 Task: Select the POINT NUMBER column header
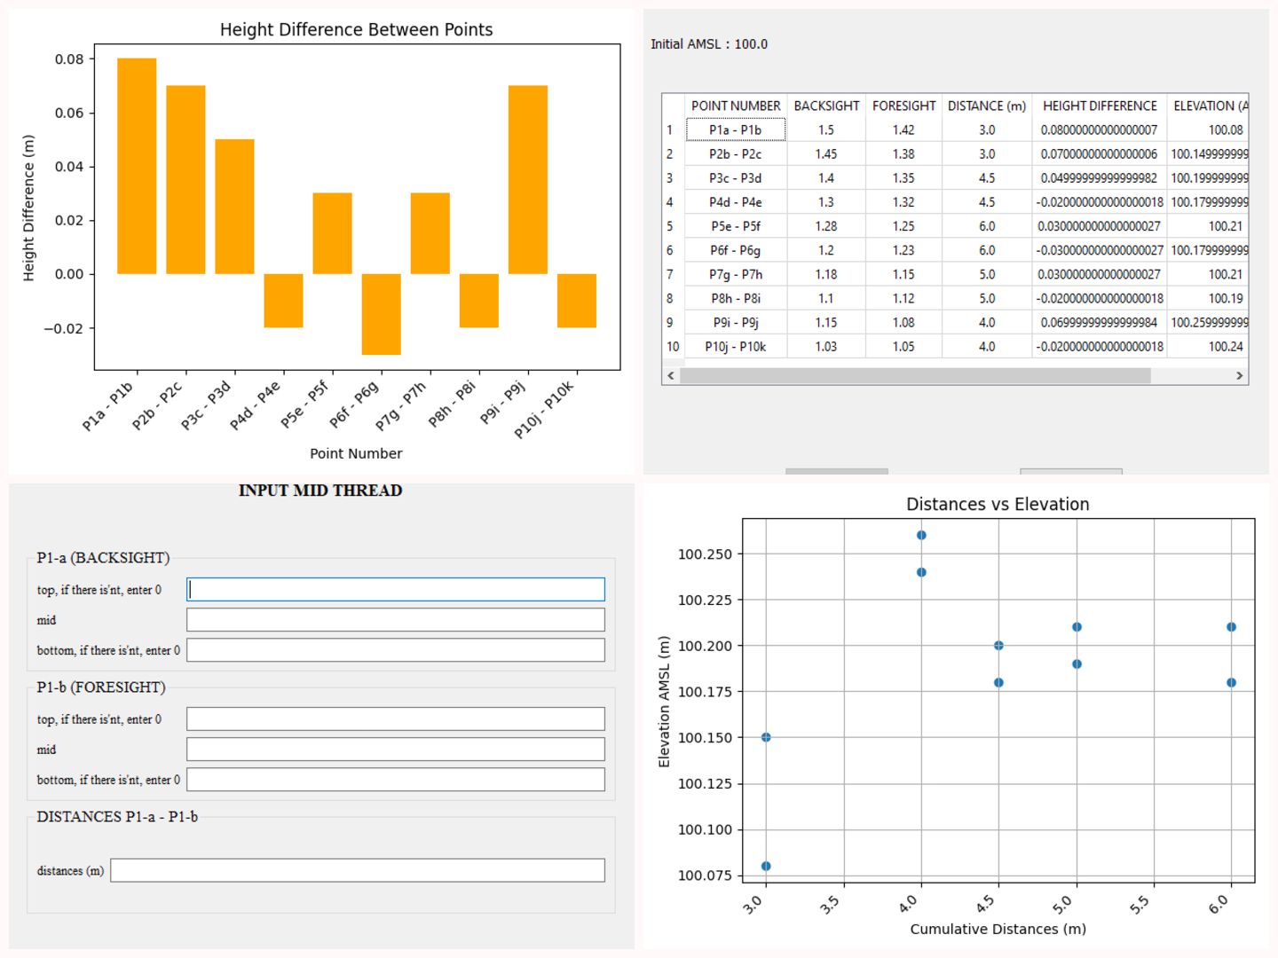pos(736,106)
